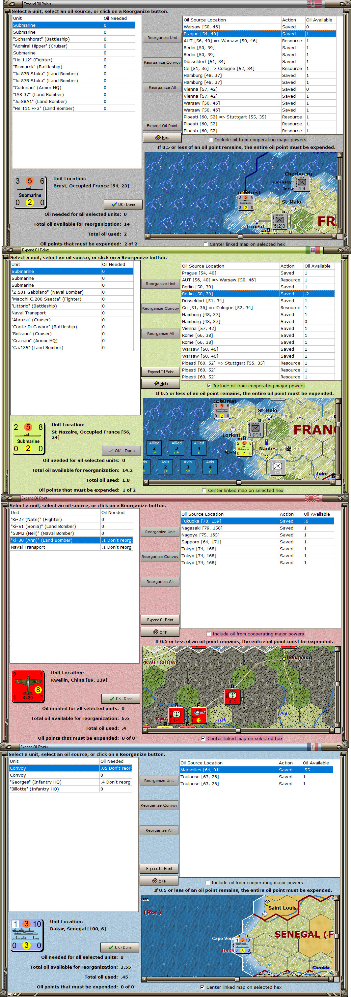
Task: Select the 5(2)3 HQ counter near Lorient, German map
Action: [x=279, y=221]
